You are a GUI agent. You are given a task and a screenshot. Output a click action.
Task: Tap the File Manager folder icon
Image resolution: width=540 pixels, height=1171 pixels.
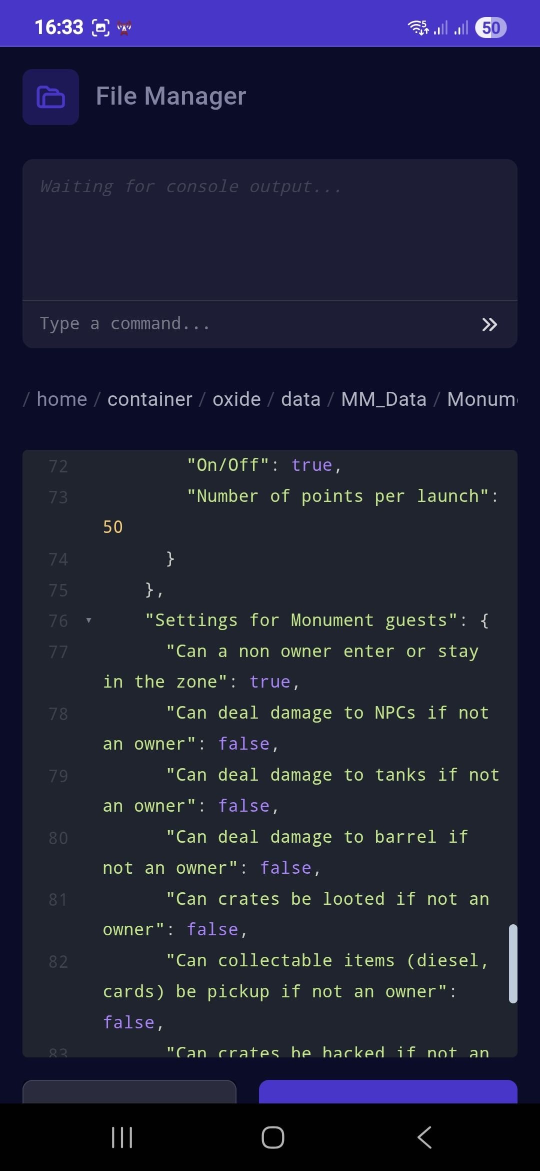point(50,97)
